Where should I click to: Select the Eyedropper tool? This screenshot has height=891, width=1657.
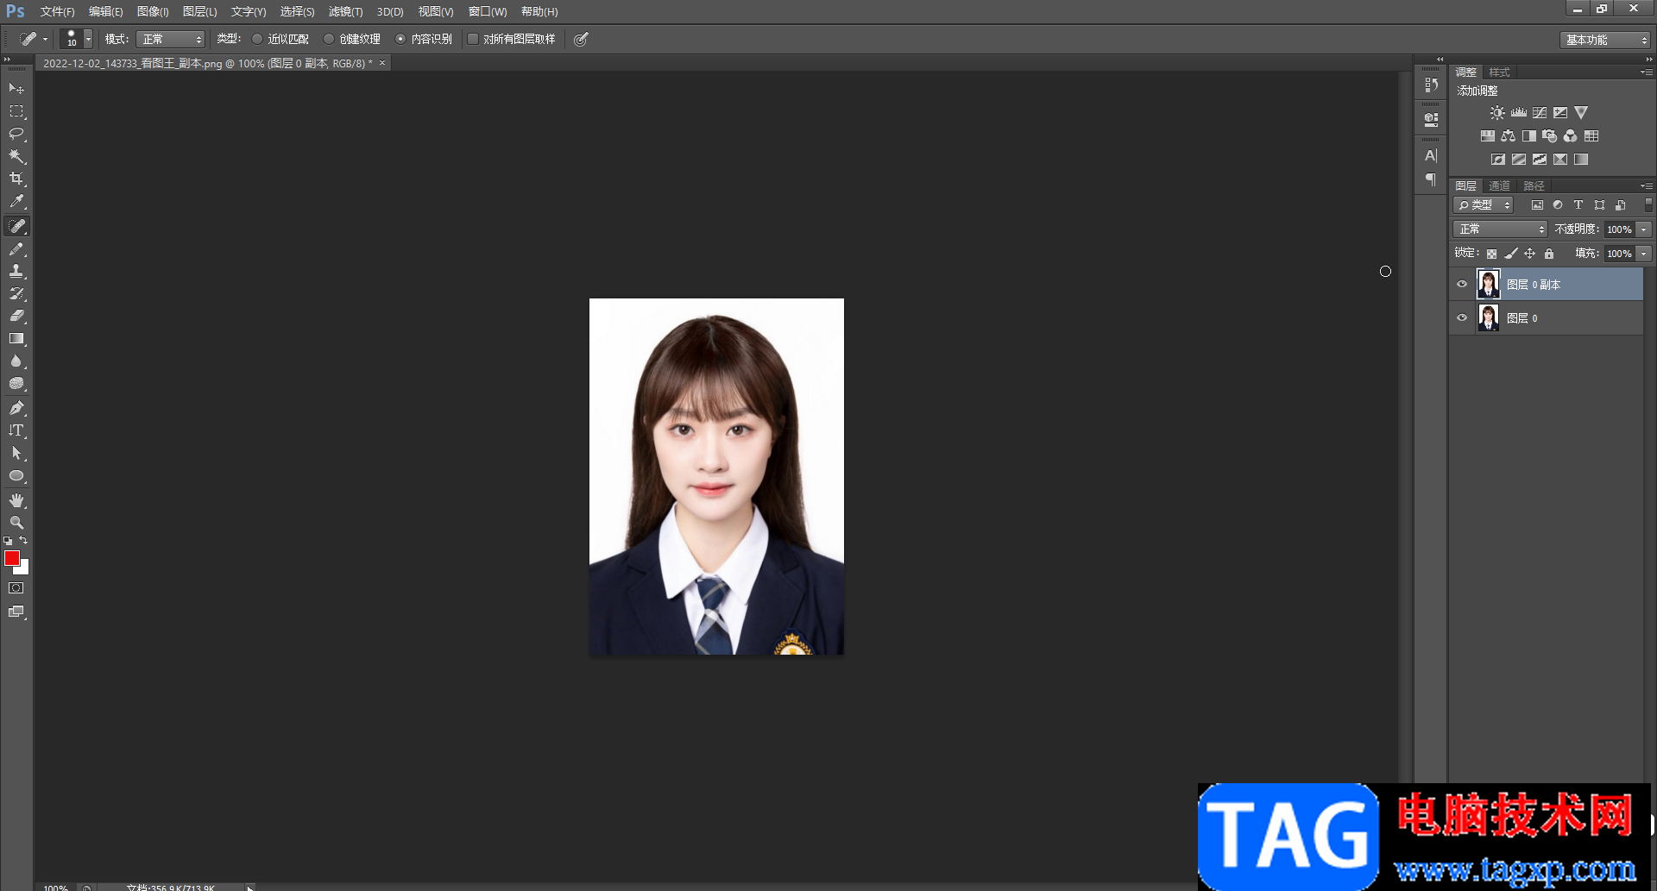point(16,202)
